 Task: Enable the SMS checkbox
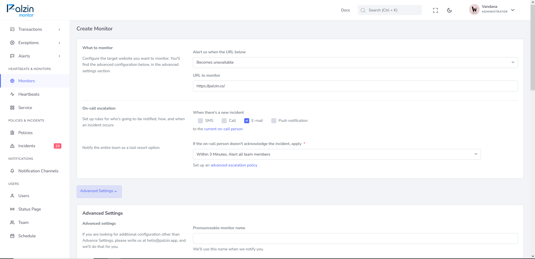200,121
